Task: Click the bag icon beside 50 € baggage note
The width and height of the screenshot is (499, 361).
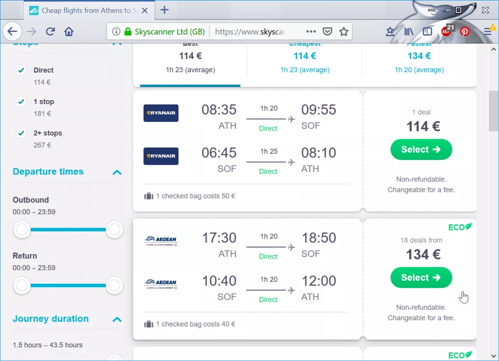Action: pos(148,196)
